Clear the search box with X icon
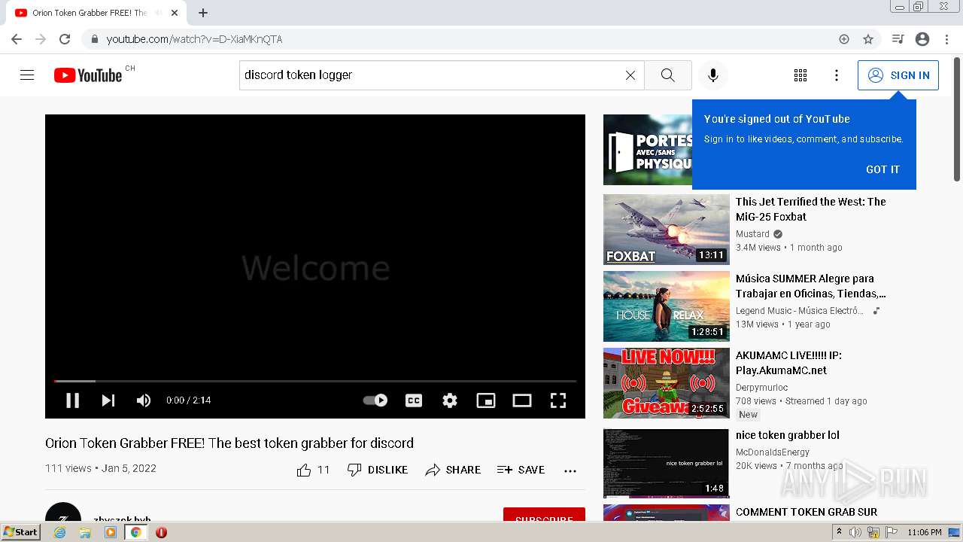The height and width of the screenshot is (542, 963). click(x=630, y=75)
